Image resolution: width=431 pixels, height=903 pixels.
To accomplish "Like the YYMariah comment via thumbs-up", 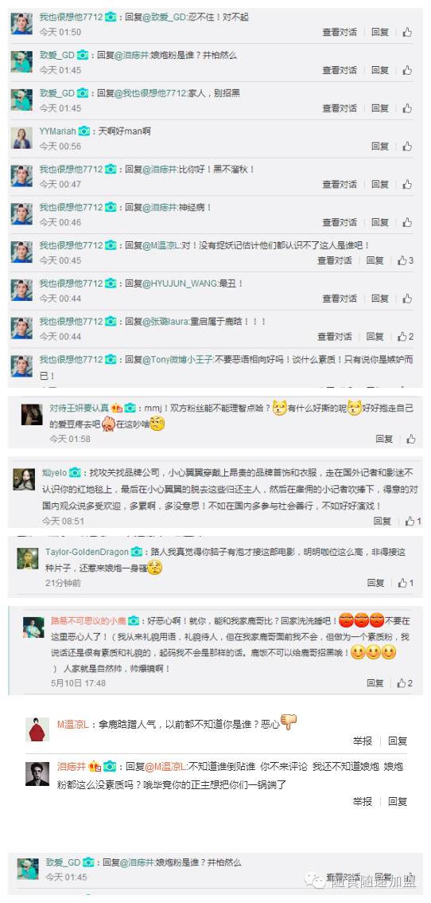I will [x=407, y=147].
